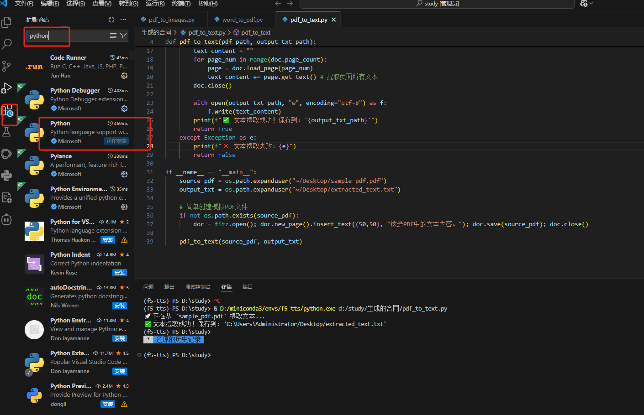Open Code Runner manage gear
The width and height of the screenshot is (644, 415).
(124, 76)
